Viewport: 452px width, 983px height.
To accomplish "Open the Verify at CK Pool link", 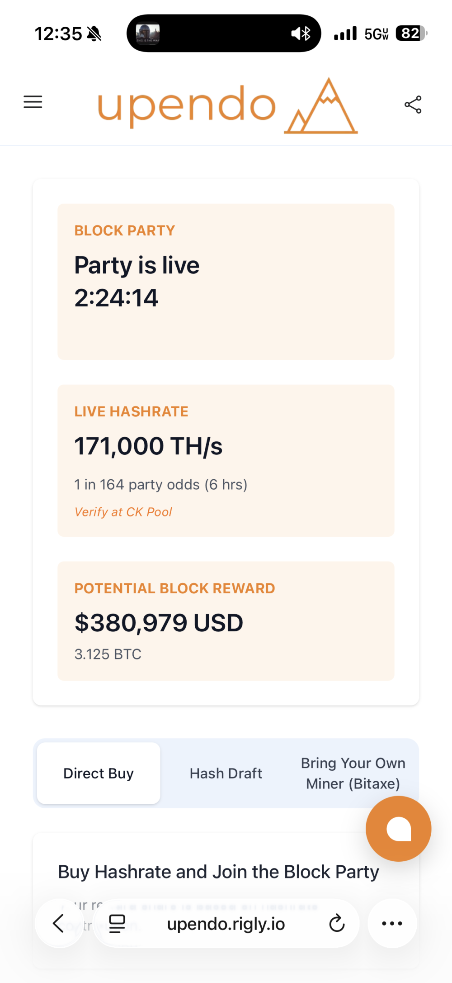I will click(123, 512).
